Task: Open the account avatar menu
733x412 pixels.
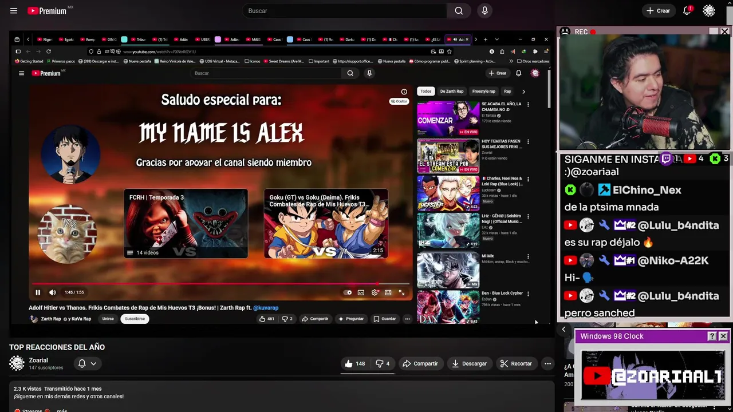Action: (709, 11)
